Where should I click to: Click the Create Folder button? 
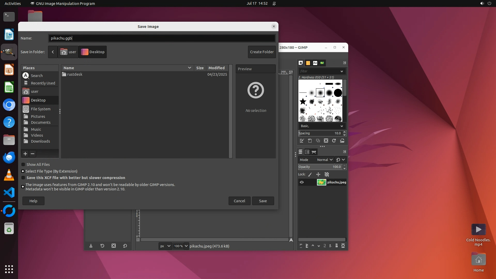262,52
